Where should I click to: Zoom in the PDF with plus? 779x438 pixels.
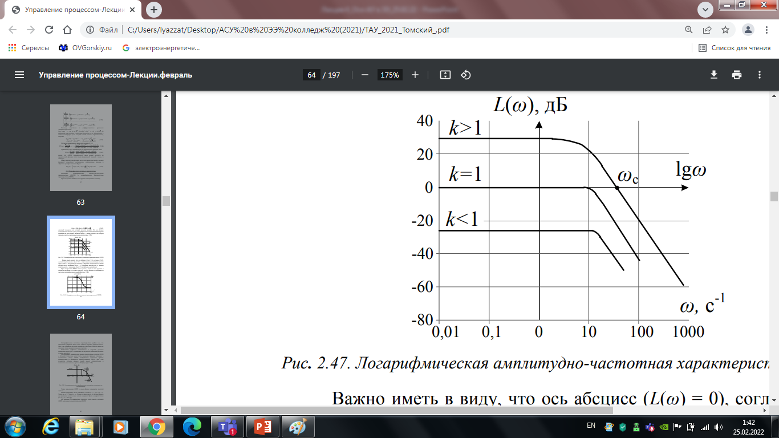(x=415, y=75)
